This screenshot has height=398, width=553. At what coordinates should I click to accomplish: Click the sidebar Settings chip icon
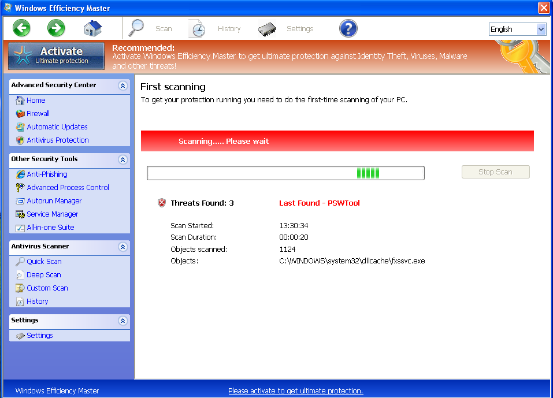(20, 336)
